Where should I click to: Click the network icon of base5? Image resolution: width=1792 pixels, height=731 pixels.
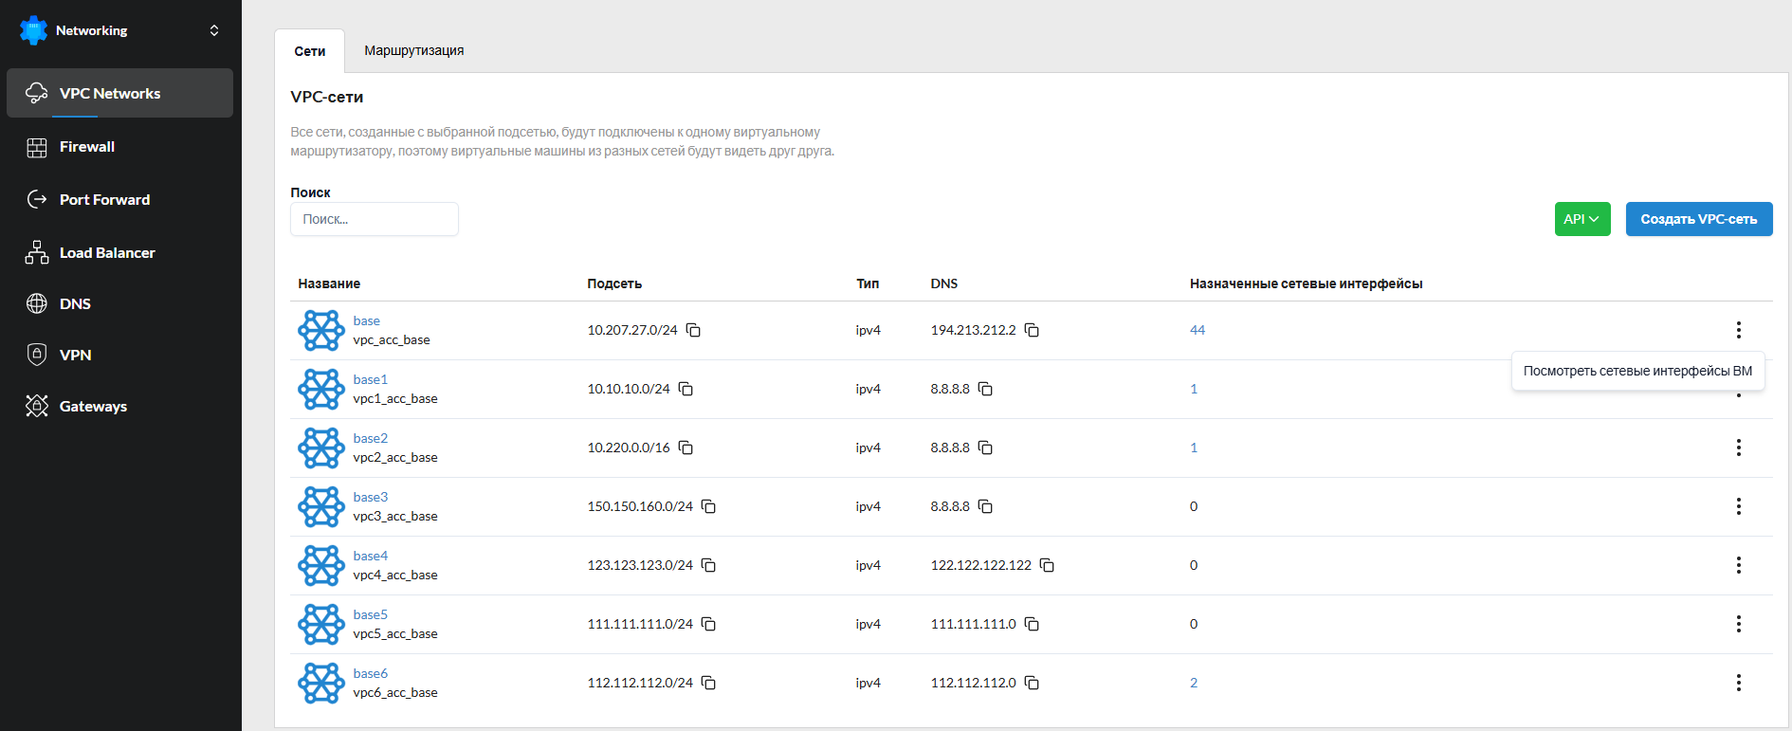pyautogui.click(x=321, y=624)
